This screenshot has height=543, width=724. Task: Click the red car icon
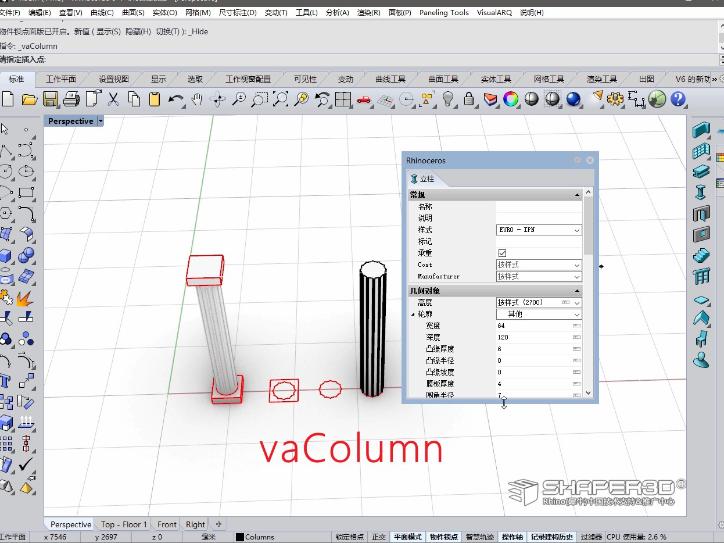(364, 99)
